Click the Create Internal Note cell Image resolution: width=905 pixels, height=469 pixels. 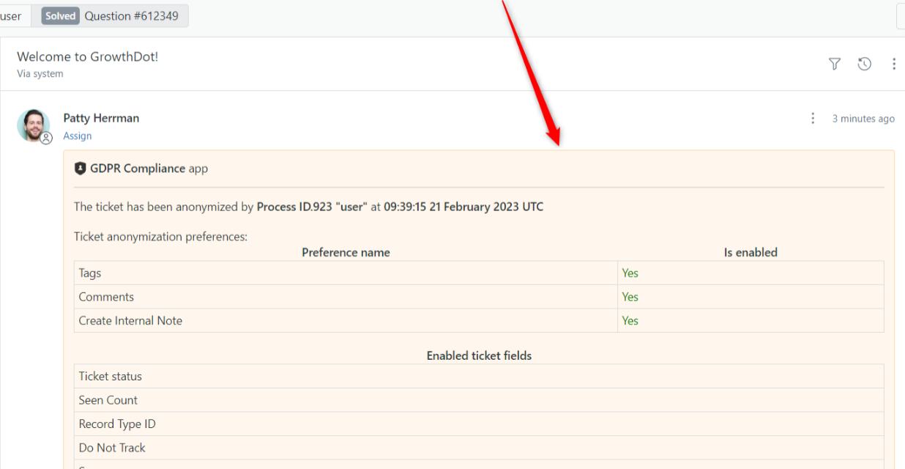(x=346, y=320)
